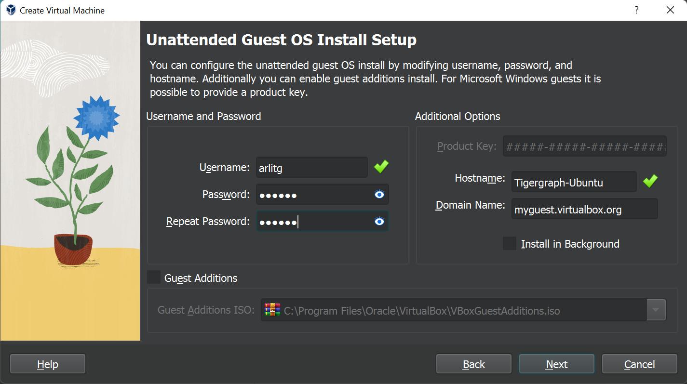Reveal Repeat Password using its eye icon
687x384 pixels.
[379, 222]
